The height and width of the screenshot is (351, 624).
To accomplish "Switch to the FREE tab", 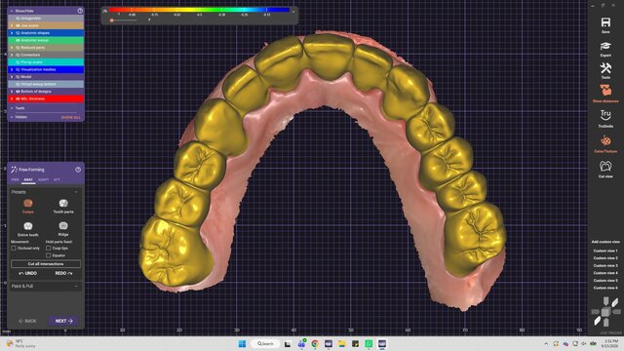I will tap(16, 179).
